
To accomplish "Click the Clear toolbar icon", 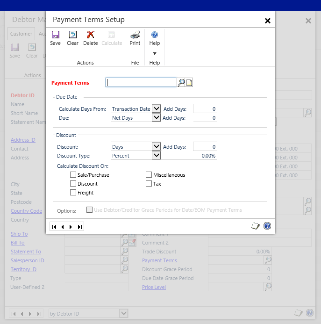I will click(x=72, y=35).
